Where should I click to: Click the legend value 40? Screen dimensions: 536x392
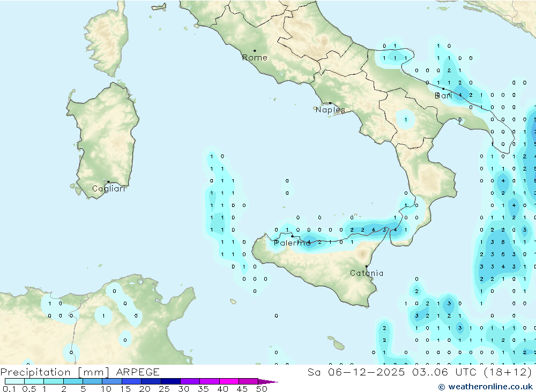pos(223,389)
